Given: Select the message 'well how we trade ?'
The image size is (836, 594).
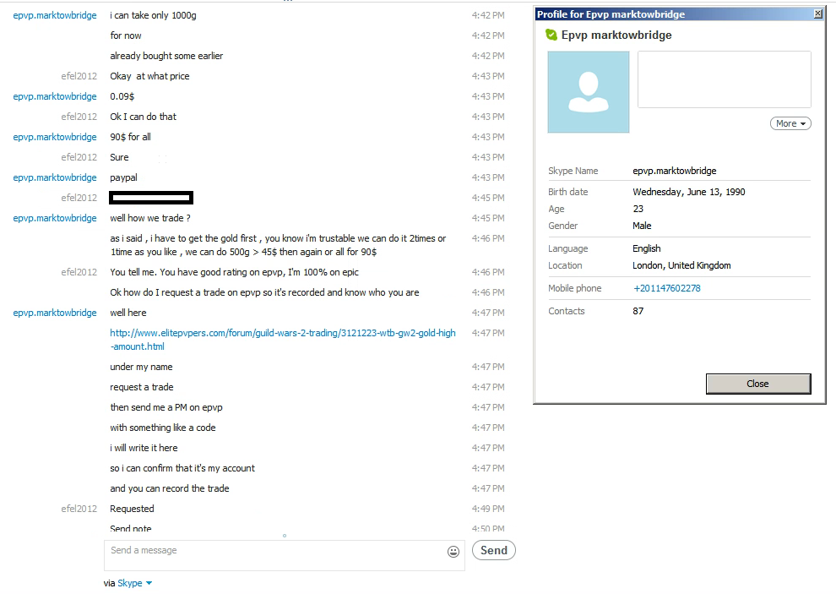Looking at the screenshot, I should click(149, 218).
